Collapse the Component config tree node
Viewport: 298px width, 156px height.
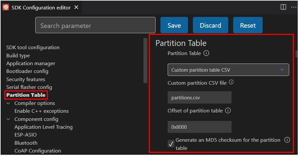[8, 119]
